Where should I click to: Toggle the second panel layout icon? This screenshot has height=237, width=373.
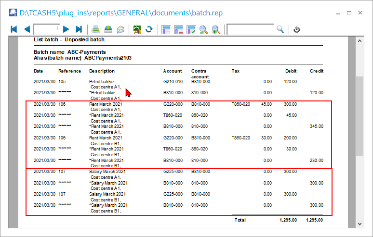pos(179,30)
